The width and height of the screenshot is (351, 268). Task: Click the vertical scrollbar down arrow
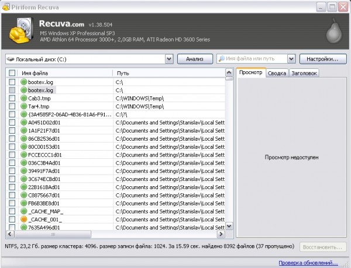(x=229, y=226)
